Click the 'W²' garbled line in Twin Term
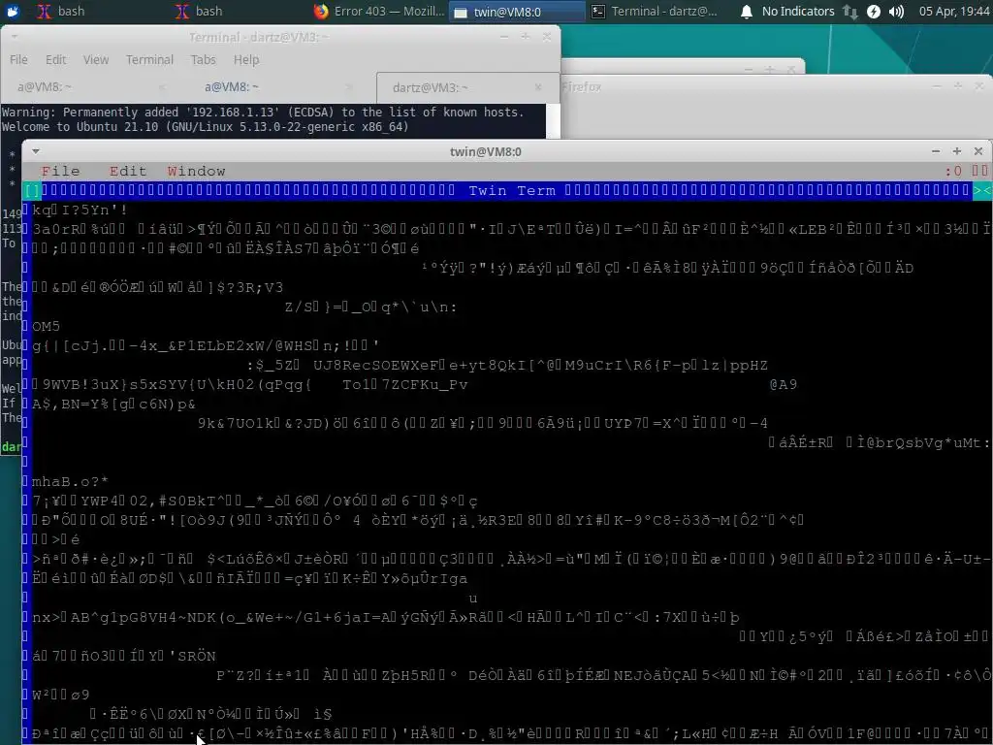Screen dimensions: 993x745 coord(61,695)
